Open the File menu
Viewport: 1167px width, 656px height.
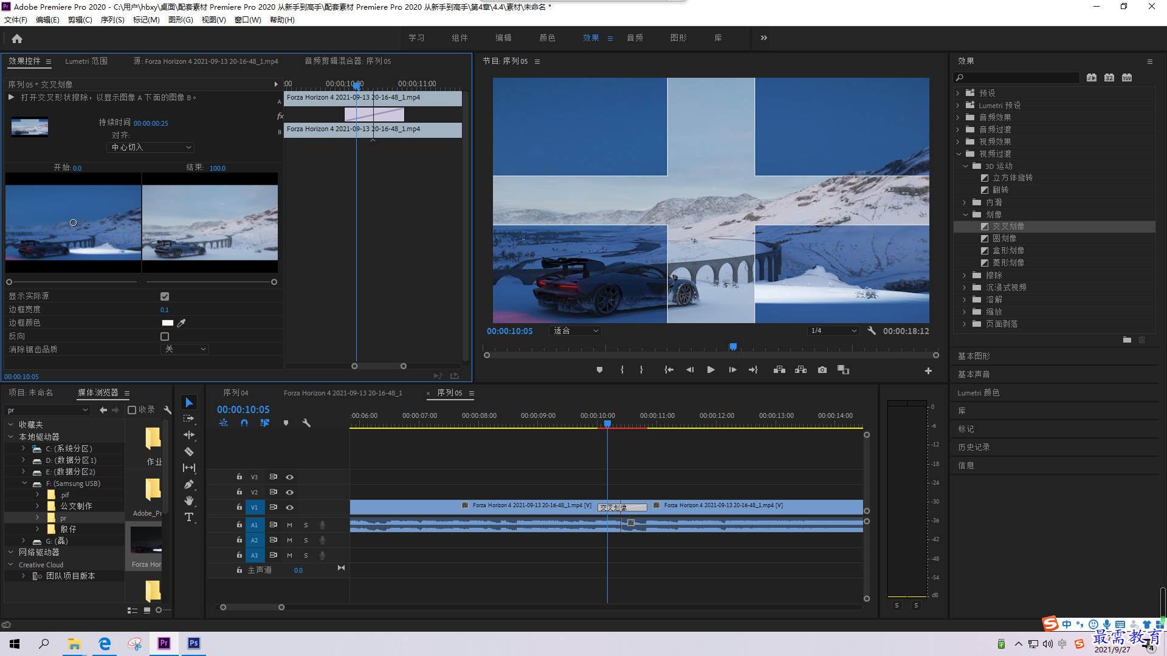pos(16,20)
